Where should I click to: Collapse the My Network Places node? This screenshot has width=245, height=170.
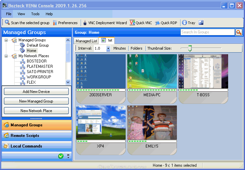point(6,56)
